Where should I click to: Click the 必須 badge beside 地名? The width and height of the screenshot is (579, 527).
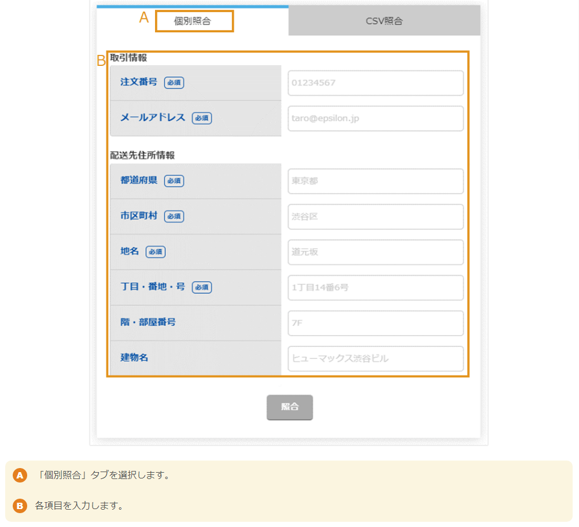tap(154, 252)
